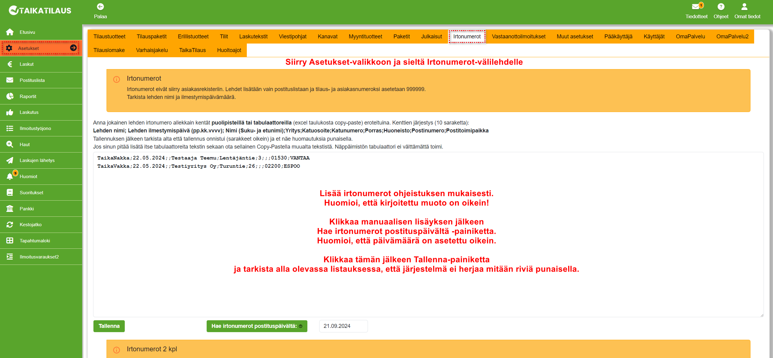Click the Pankki bank building icon

pyautogui.click(x=10, y=209)
